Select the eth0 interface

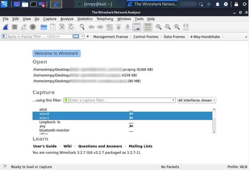coord(122,110)
